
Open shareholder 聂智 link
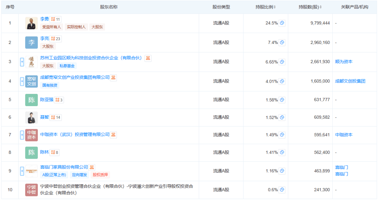(44, 117)
